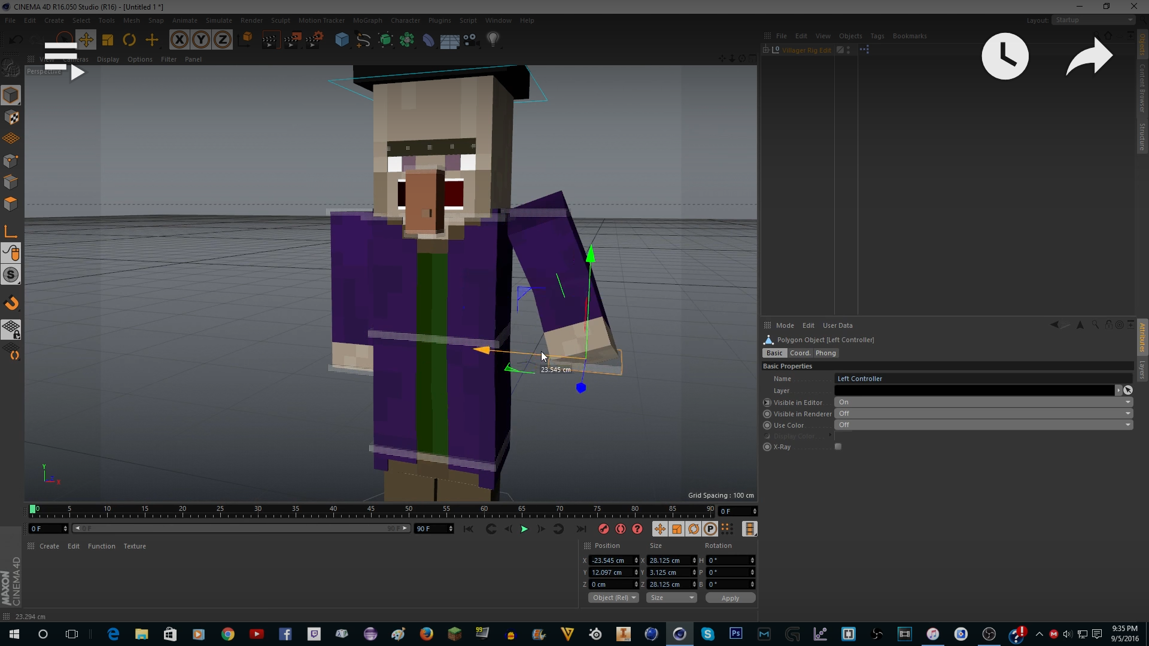Go to end of animation
The image size is (1149, 646).
581,529
